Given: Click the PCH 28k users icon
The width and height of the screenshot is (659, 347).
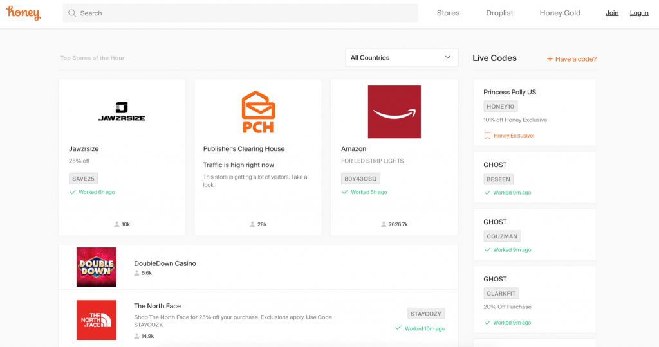Looking at the screenshot, I should click(x=252, y=224).
